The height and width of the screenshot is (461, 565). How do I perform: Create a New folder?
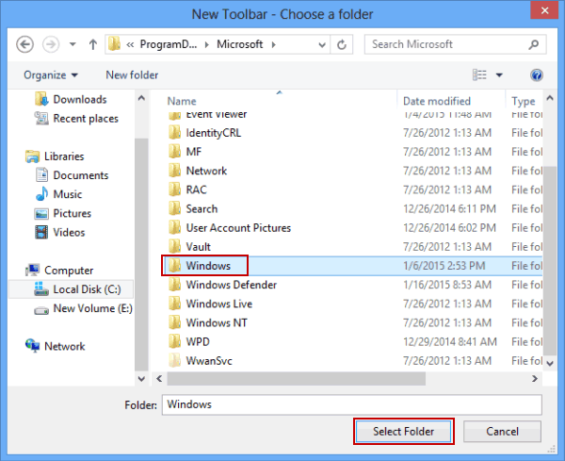132,75
